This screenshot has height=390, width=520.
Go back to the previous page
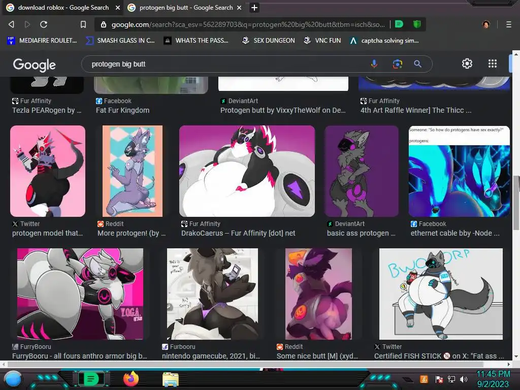tap(11, 24)
